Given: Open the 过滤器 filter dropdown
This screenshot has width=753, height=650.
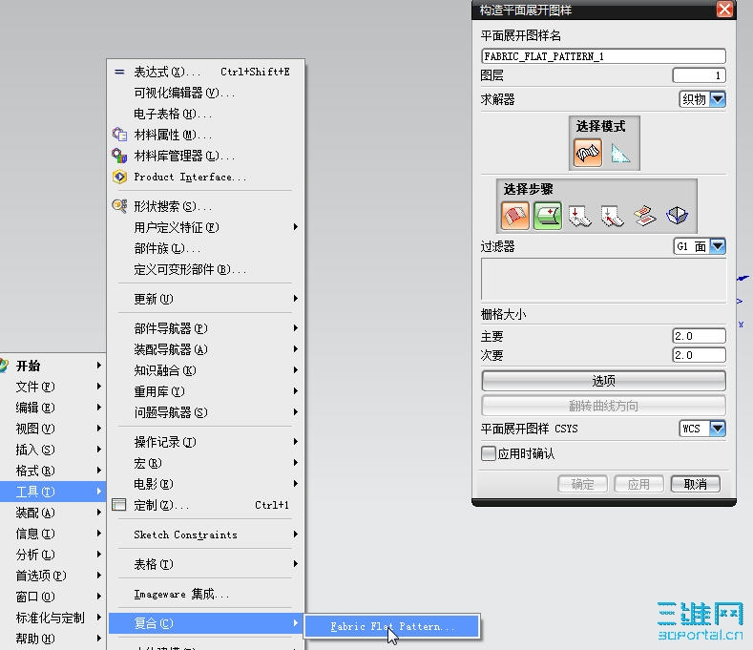Looking at the screenshot, I should pos(718,246).
